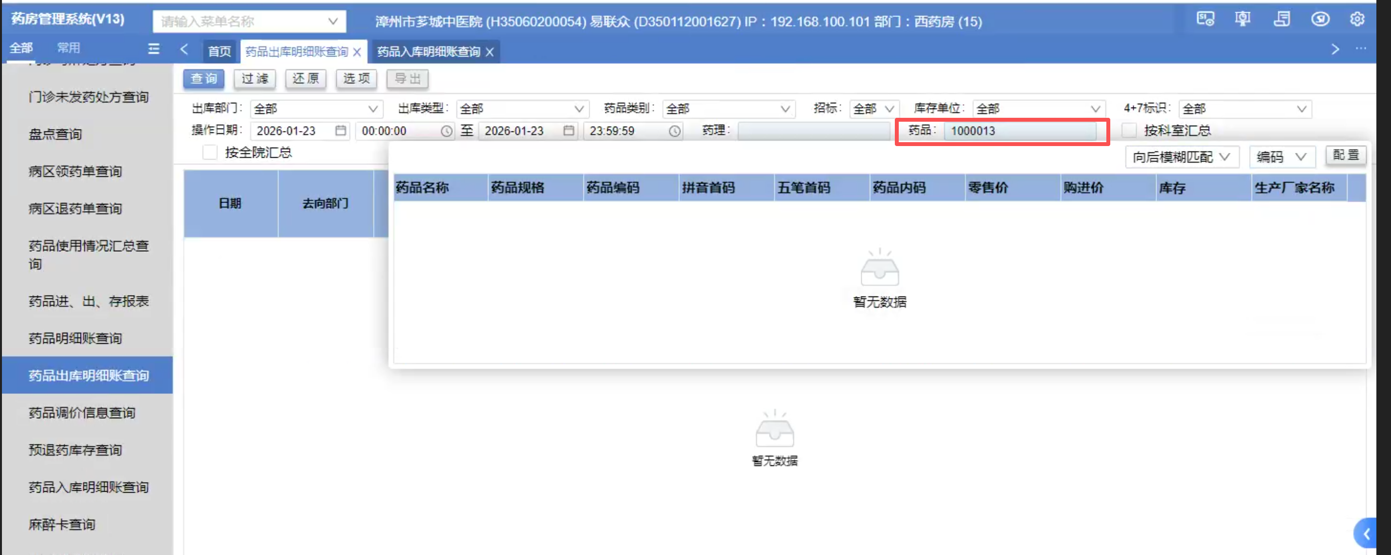
Task: Switch to the 药品入库明细账查询 tab
Action: point(428,52)
